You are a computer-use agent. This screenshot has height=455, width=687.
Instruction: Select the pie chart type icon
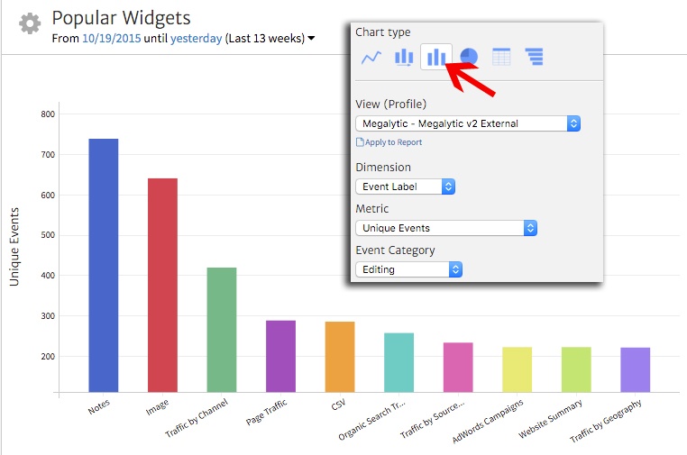pyautogui.click(x=469, y=58)
